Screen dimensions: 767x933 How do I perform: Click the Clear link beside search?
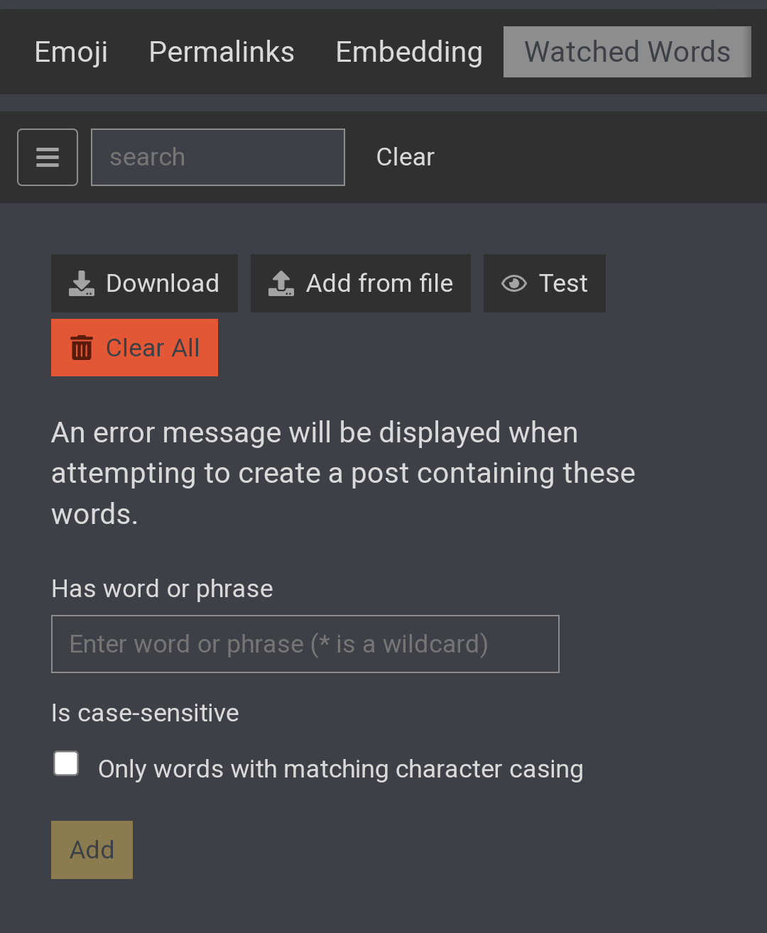tap(405, 157)
